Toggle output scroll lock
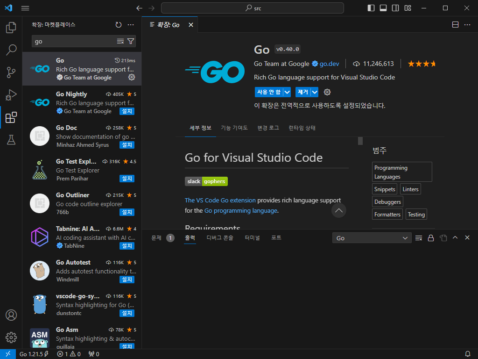Screen dimensions: 478x359 [x=431, y=238]
